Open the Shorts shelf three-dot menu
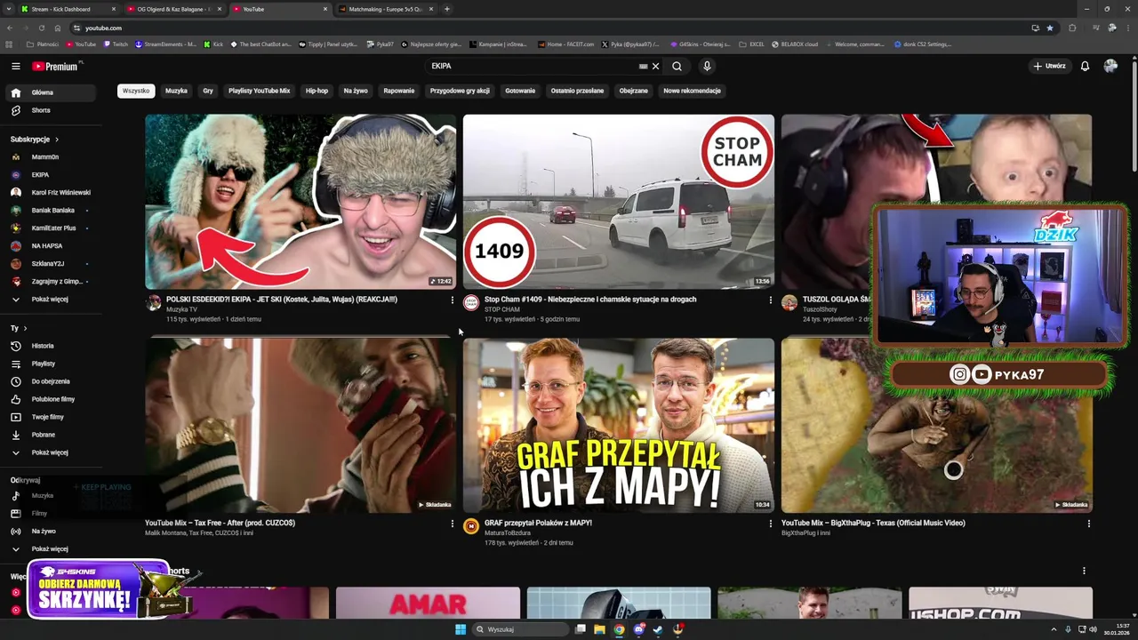1138x640 pixels. (1084, 571)
